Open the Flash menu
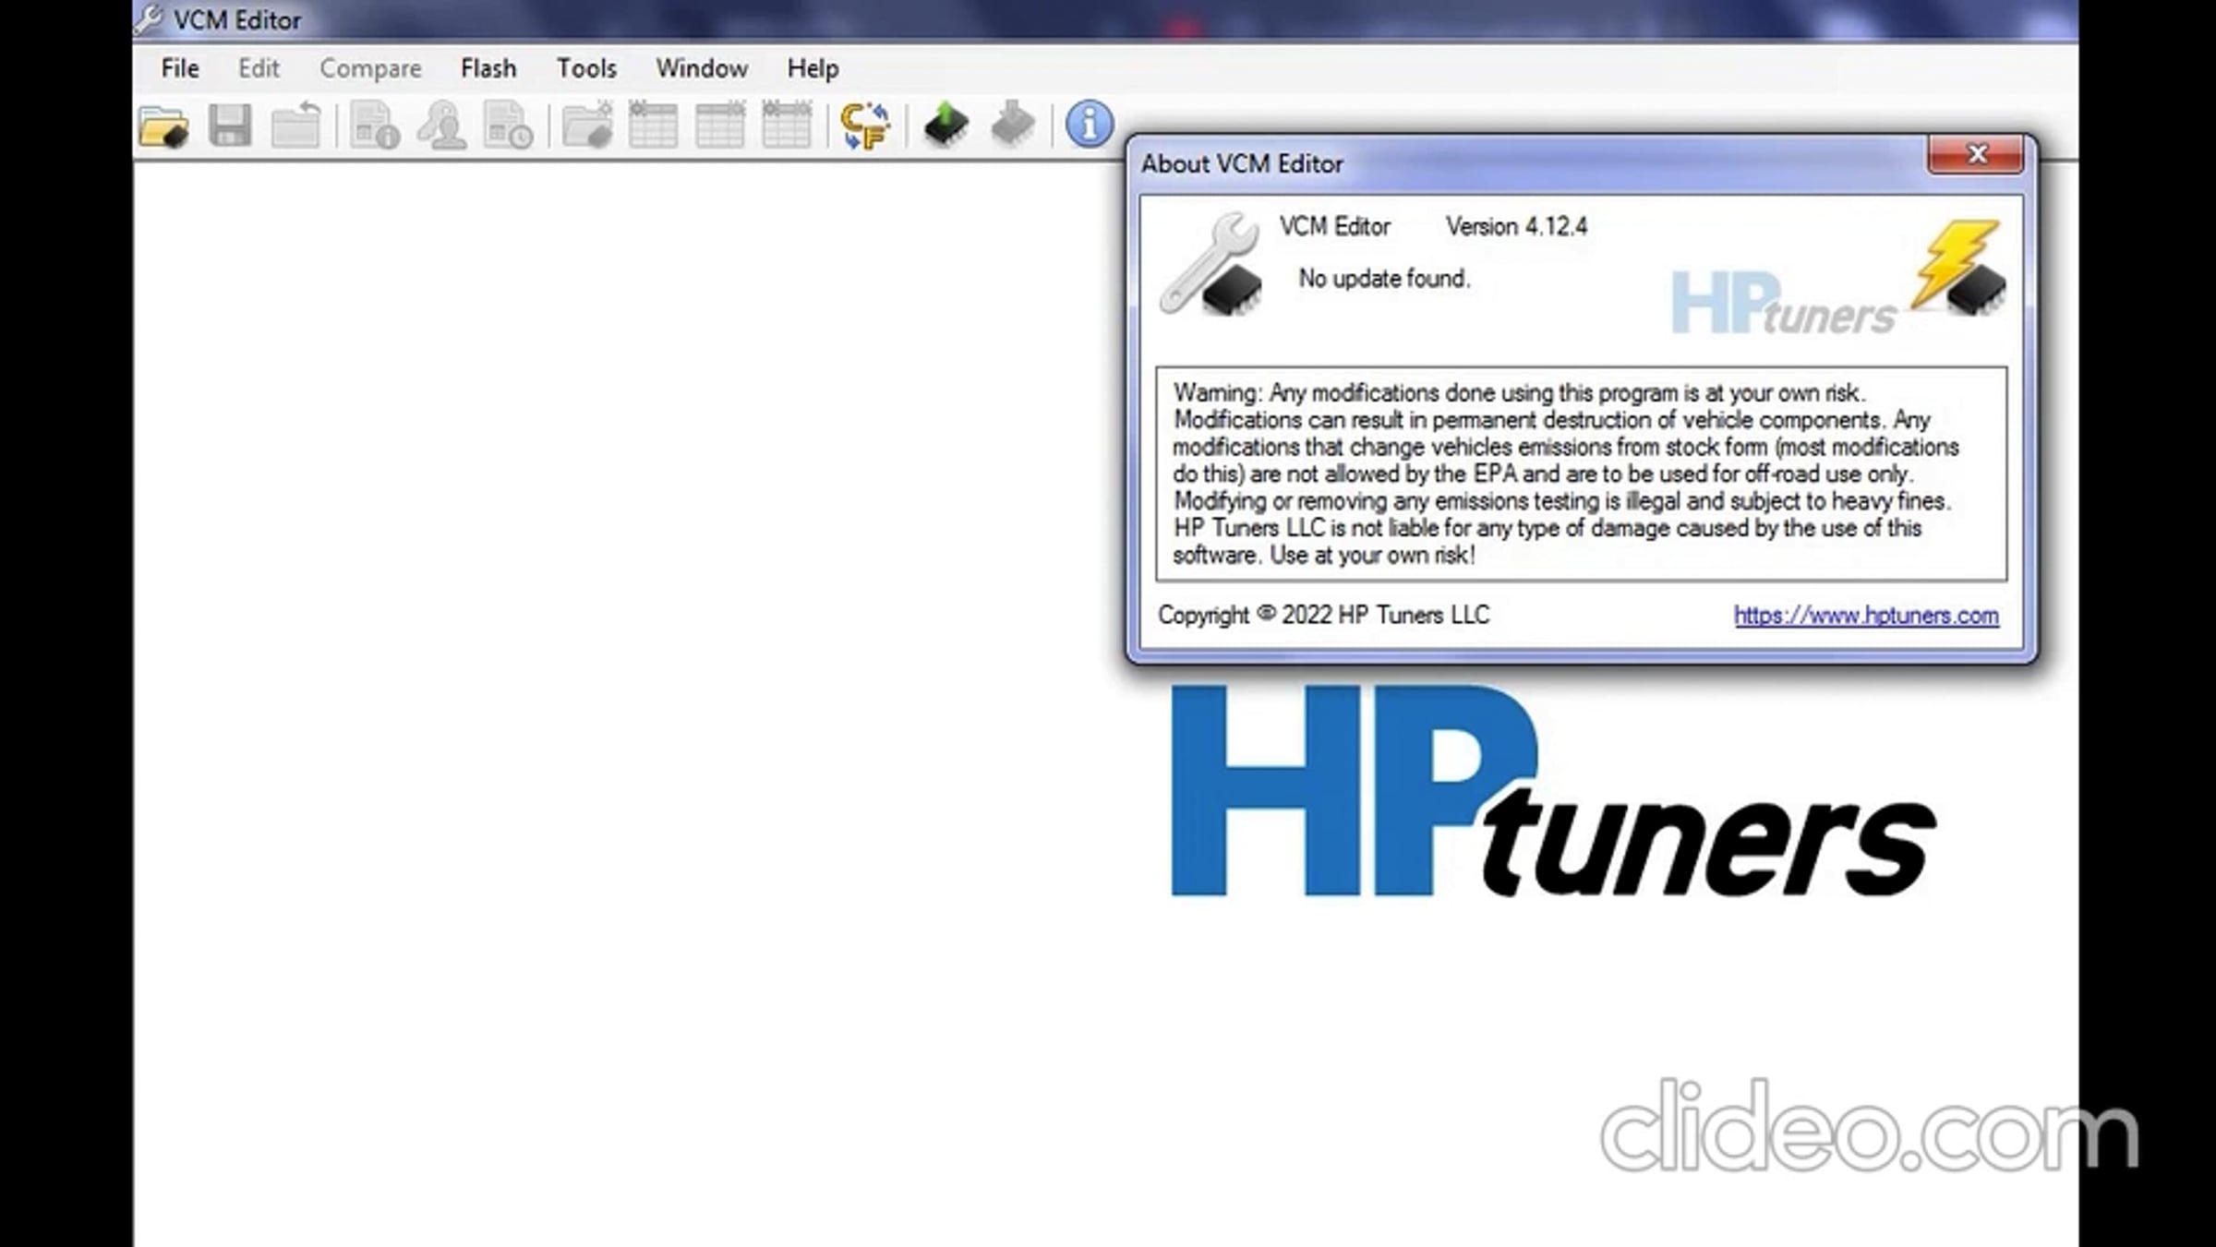This screenshot has width=2216, height=1247. pyautogui.click(x=488, y=68)
